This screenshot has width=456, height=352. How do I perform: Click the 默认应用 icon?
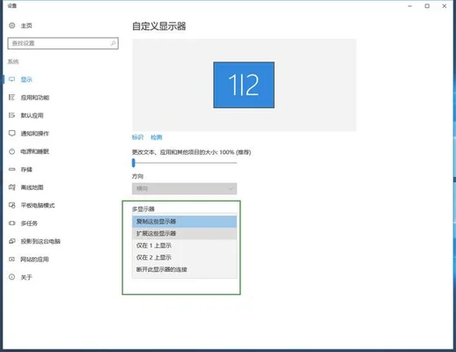(x=12, y=115)
